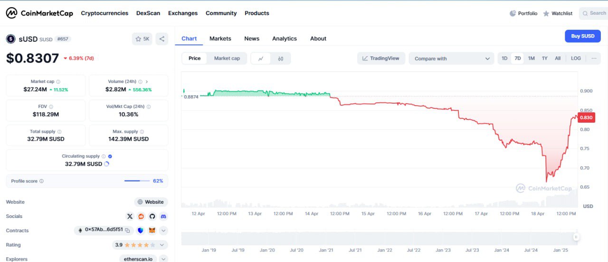Add sUSD to watchlist via 5K star
Image resolution: width=608 pixels, height=262 pixels.
[142, 39]
